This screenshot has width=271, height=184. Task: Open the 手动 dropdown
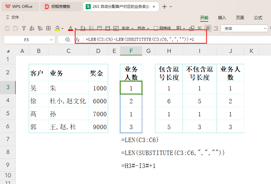(x=127, y=28)
